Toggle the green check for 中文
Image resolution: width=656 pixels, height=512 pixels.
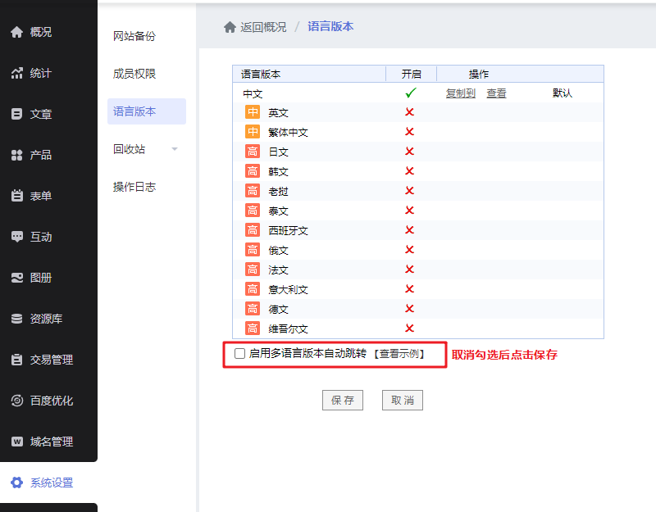(x=411, y=93)
